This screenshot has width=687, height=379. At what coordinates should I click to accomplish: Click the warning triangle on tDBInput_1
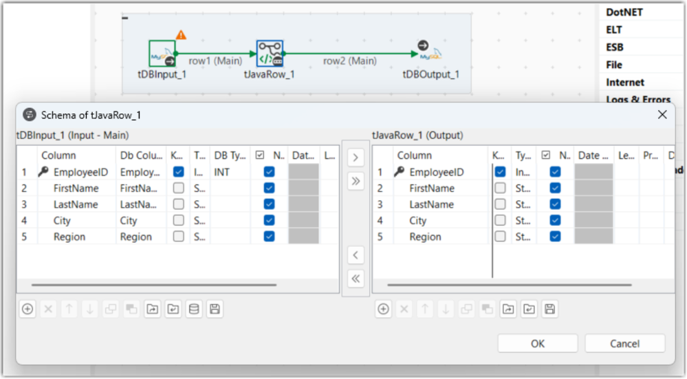pyautogui.click(x=181, y=34)
